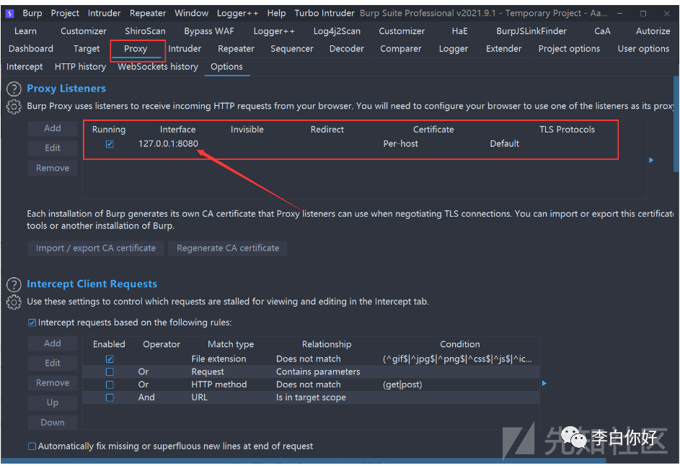The image size is (680, 468).
Task: Disable the File extension rule checkbox
Action: (x=110, y=359)
